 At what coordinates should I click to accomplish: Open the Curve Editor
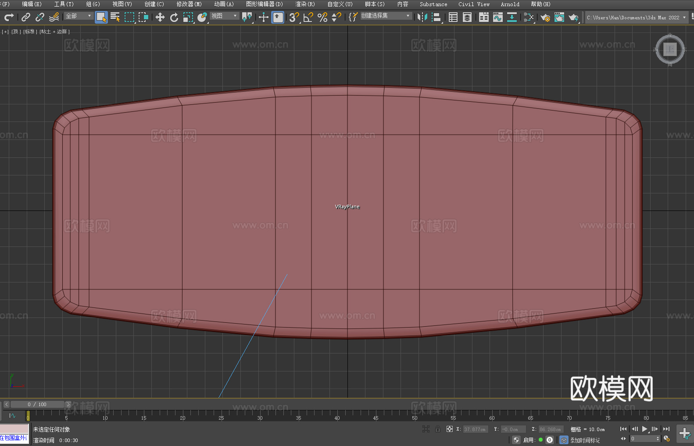coord(498,17)
